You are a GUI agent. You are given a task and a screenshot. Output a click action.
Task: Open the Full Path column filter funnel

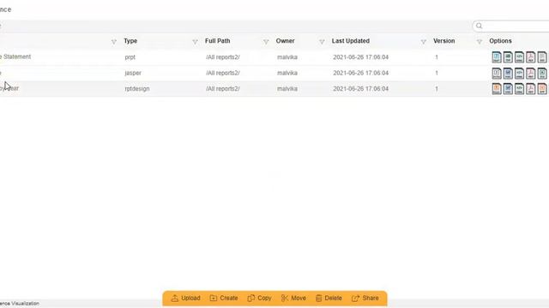pos(266,42)
